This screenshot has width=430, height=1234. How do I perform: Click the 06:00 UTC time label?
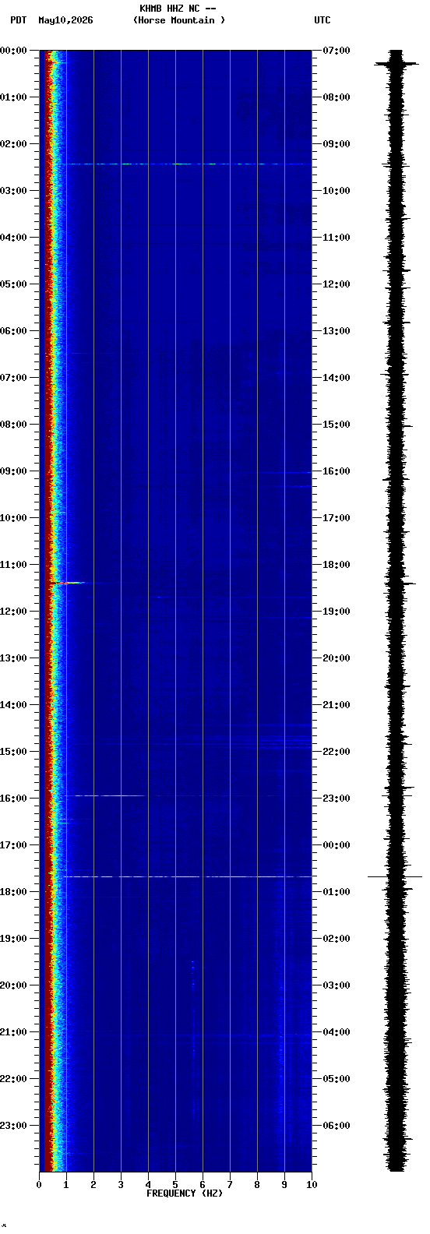[337, 1126]
